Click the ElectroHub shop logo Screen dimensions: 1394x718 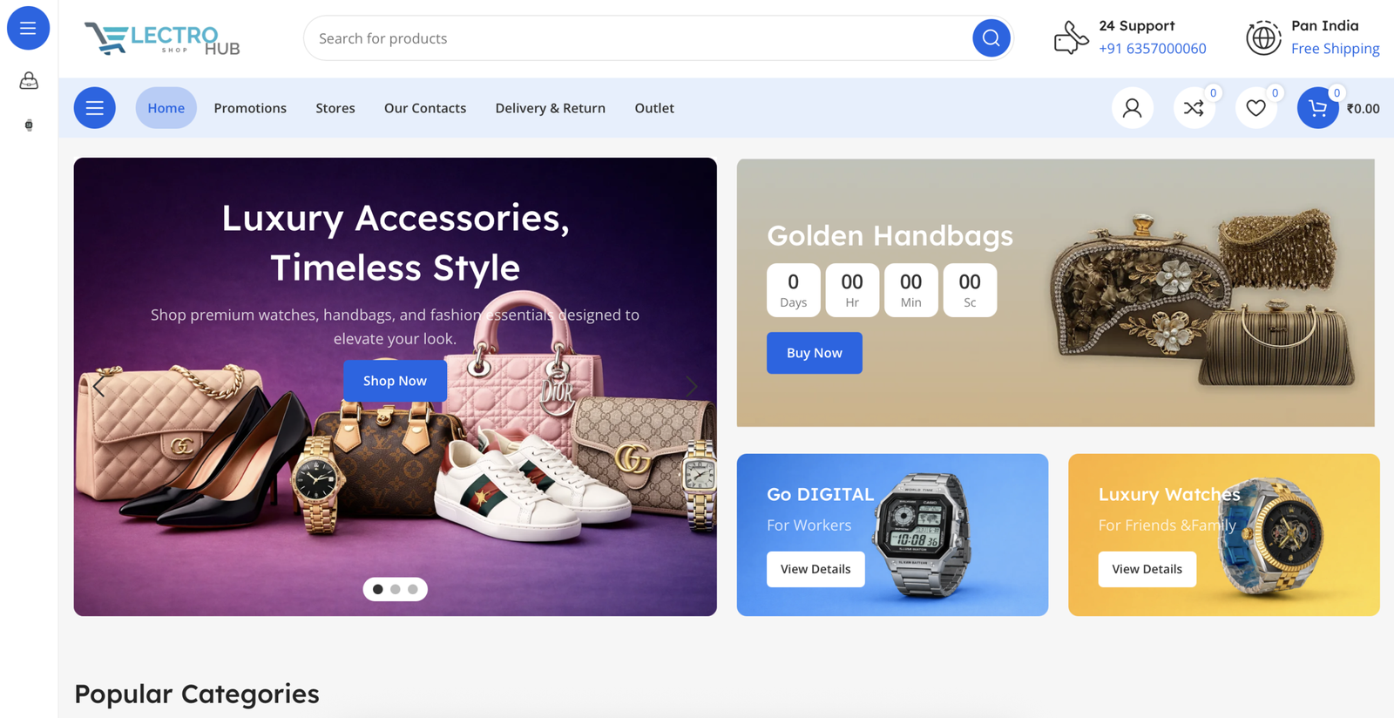(x=162, y=38)
